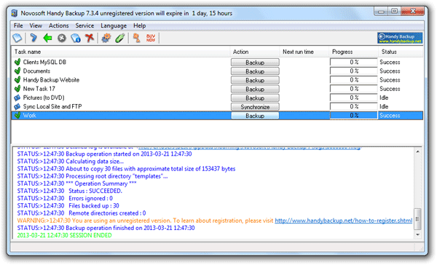Screen dimensions: 437x265
Task: Click checkmark icon beside New Task 17
Action: pyautogui.click(x=17, y=89)
